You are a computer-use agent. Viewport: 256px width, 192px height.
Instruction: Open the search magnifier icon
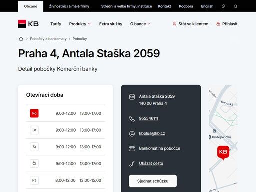[x=235, y=6]
